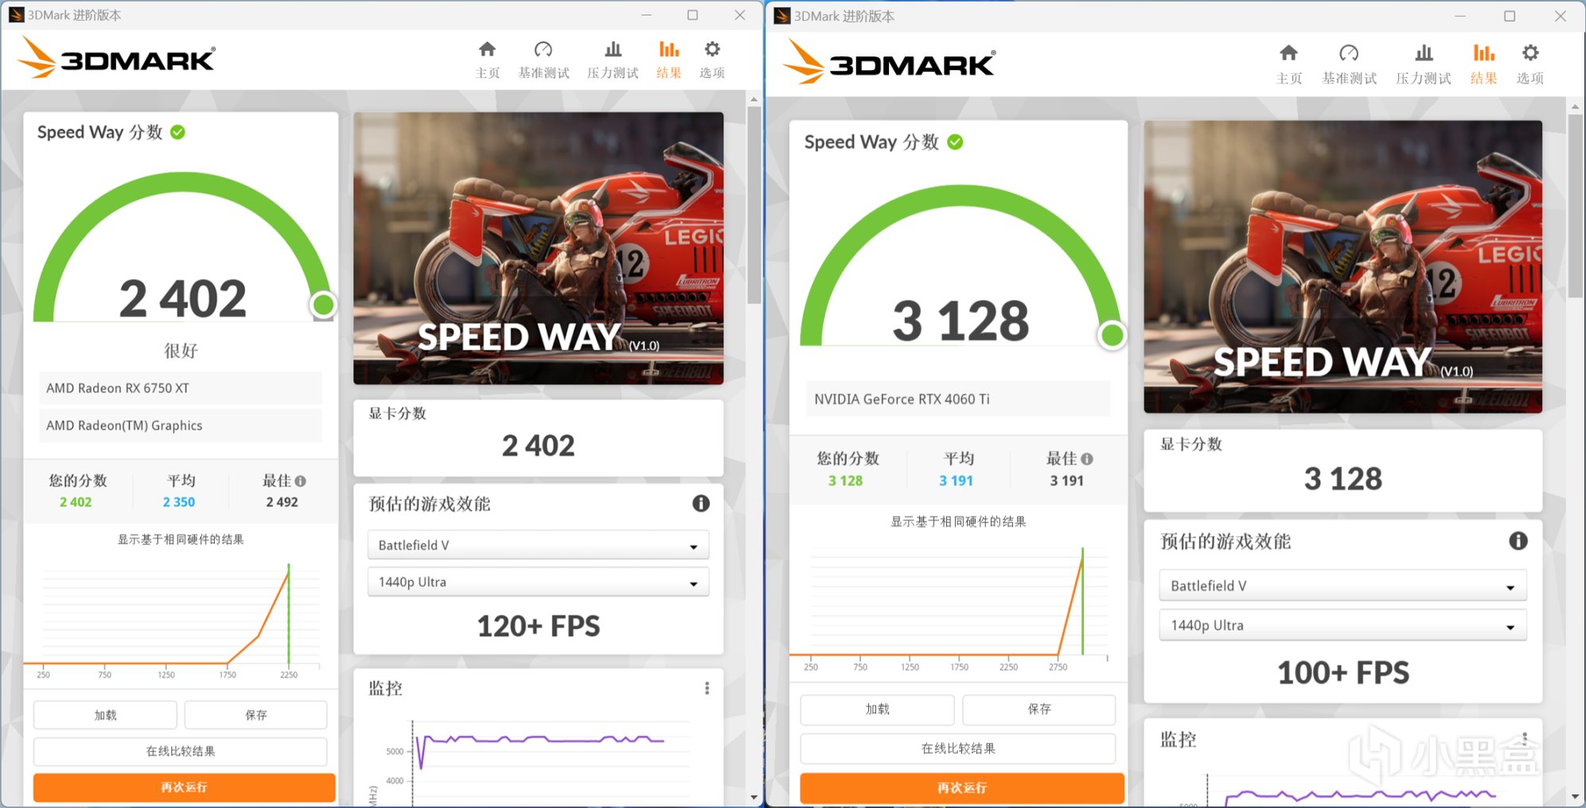
Task: Open monitoring panel three-dot menu, right window
Action: 1525,739
